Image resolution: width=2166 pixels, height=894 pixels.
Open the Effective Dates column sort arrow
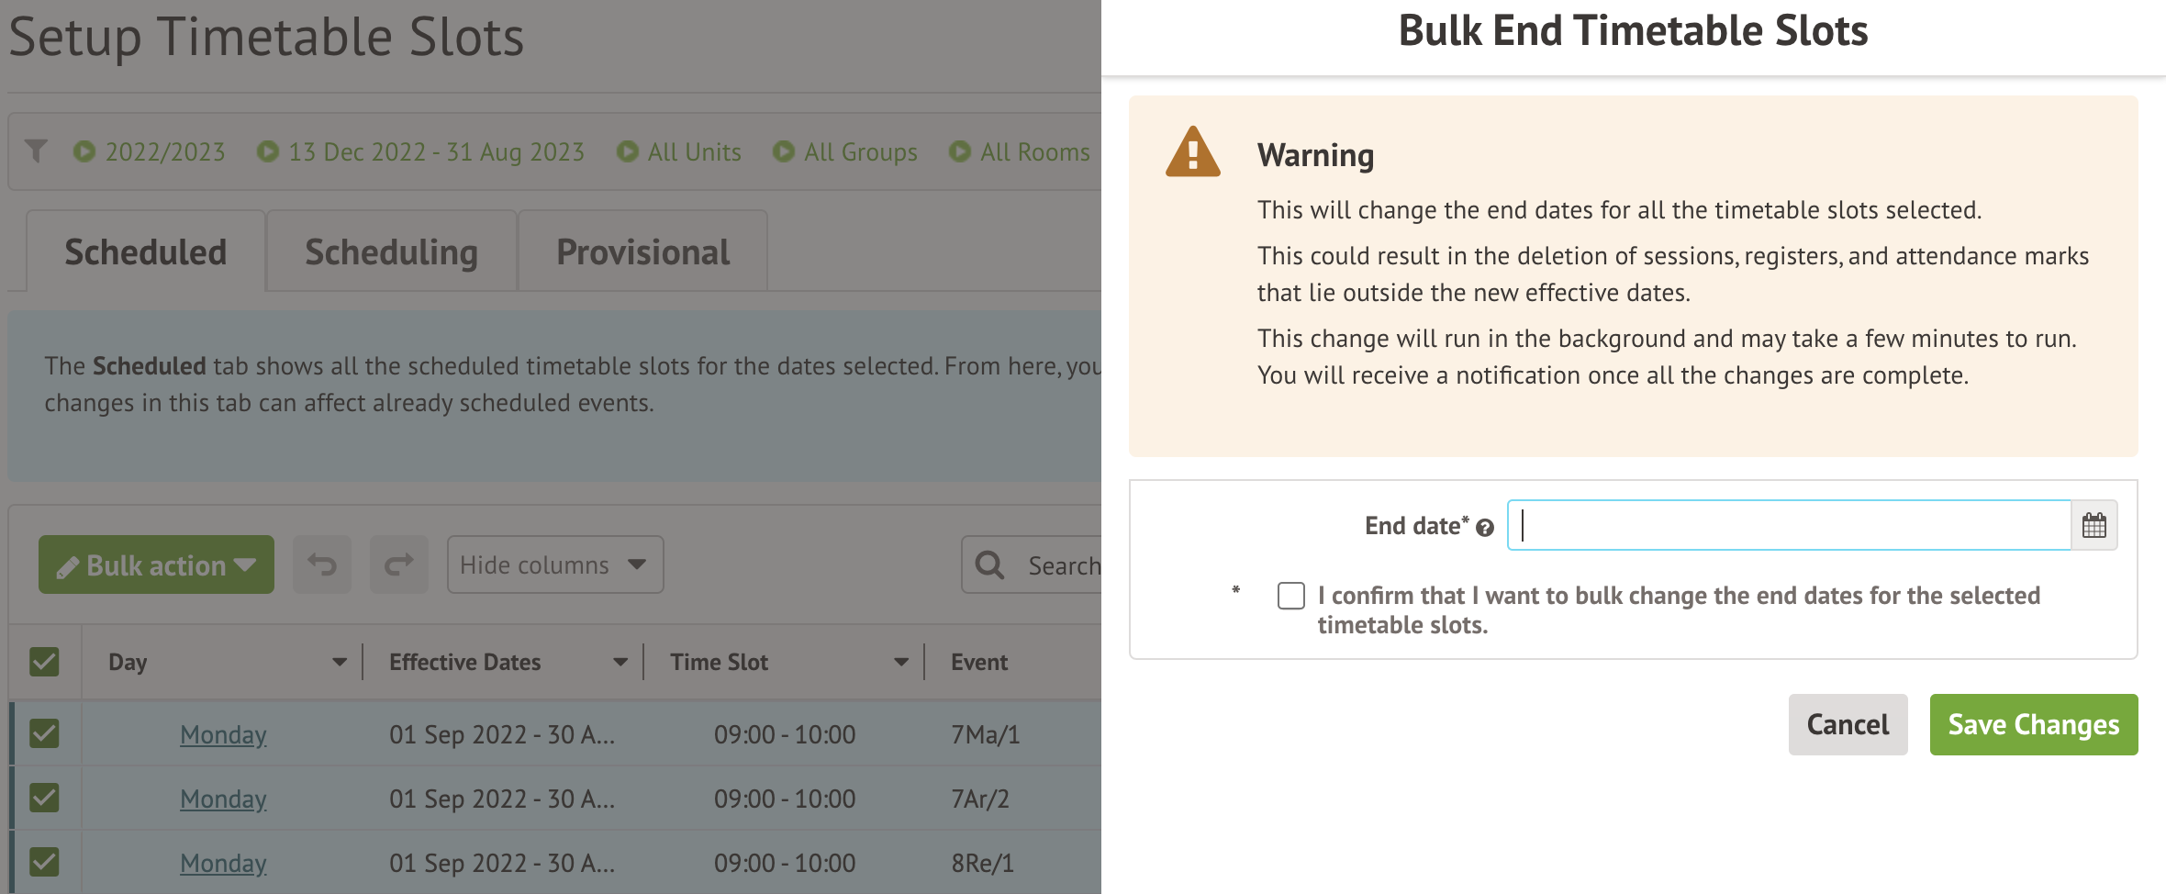(x=620, y=662)
